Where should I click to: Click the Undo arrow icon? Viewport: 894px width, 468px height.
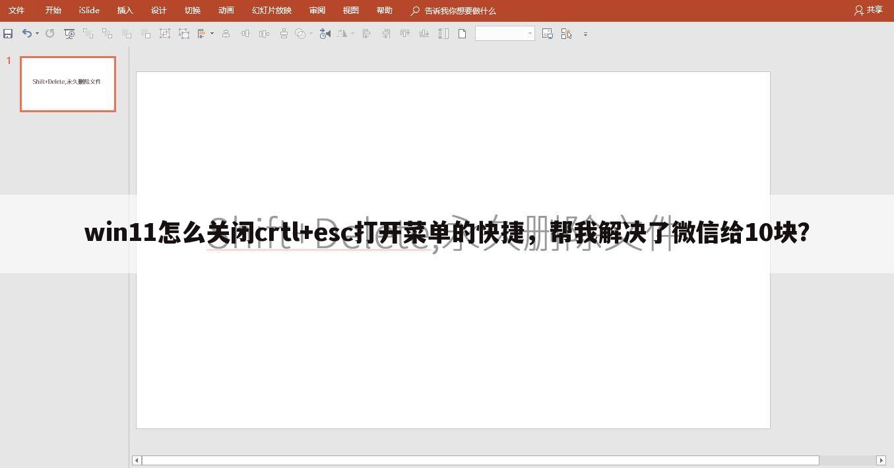coord(26,33)
